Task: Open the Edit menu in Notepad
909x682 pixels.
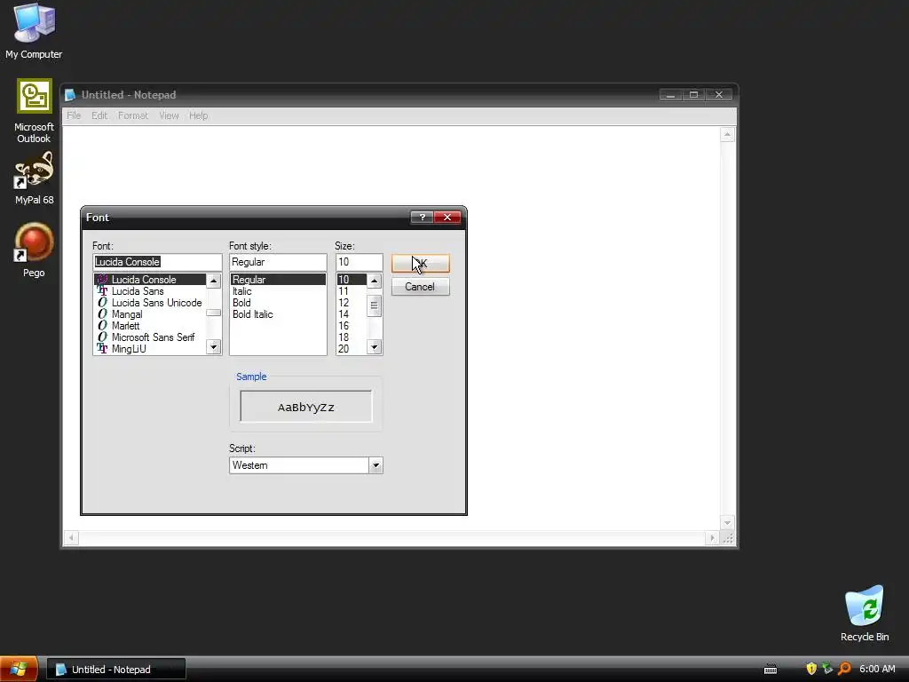Action: (99, 115)
